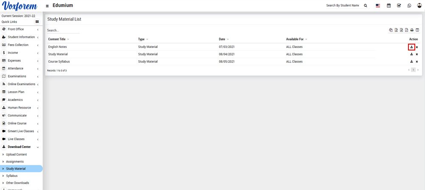This screenshot has width=425, height=190.
Task: Delete the Course Syllabus row
Action: tap(417, 62)
